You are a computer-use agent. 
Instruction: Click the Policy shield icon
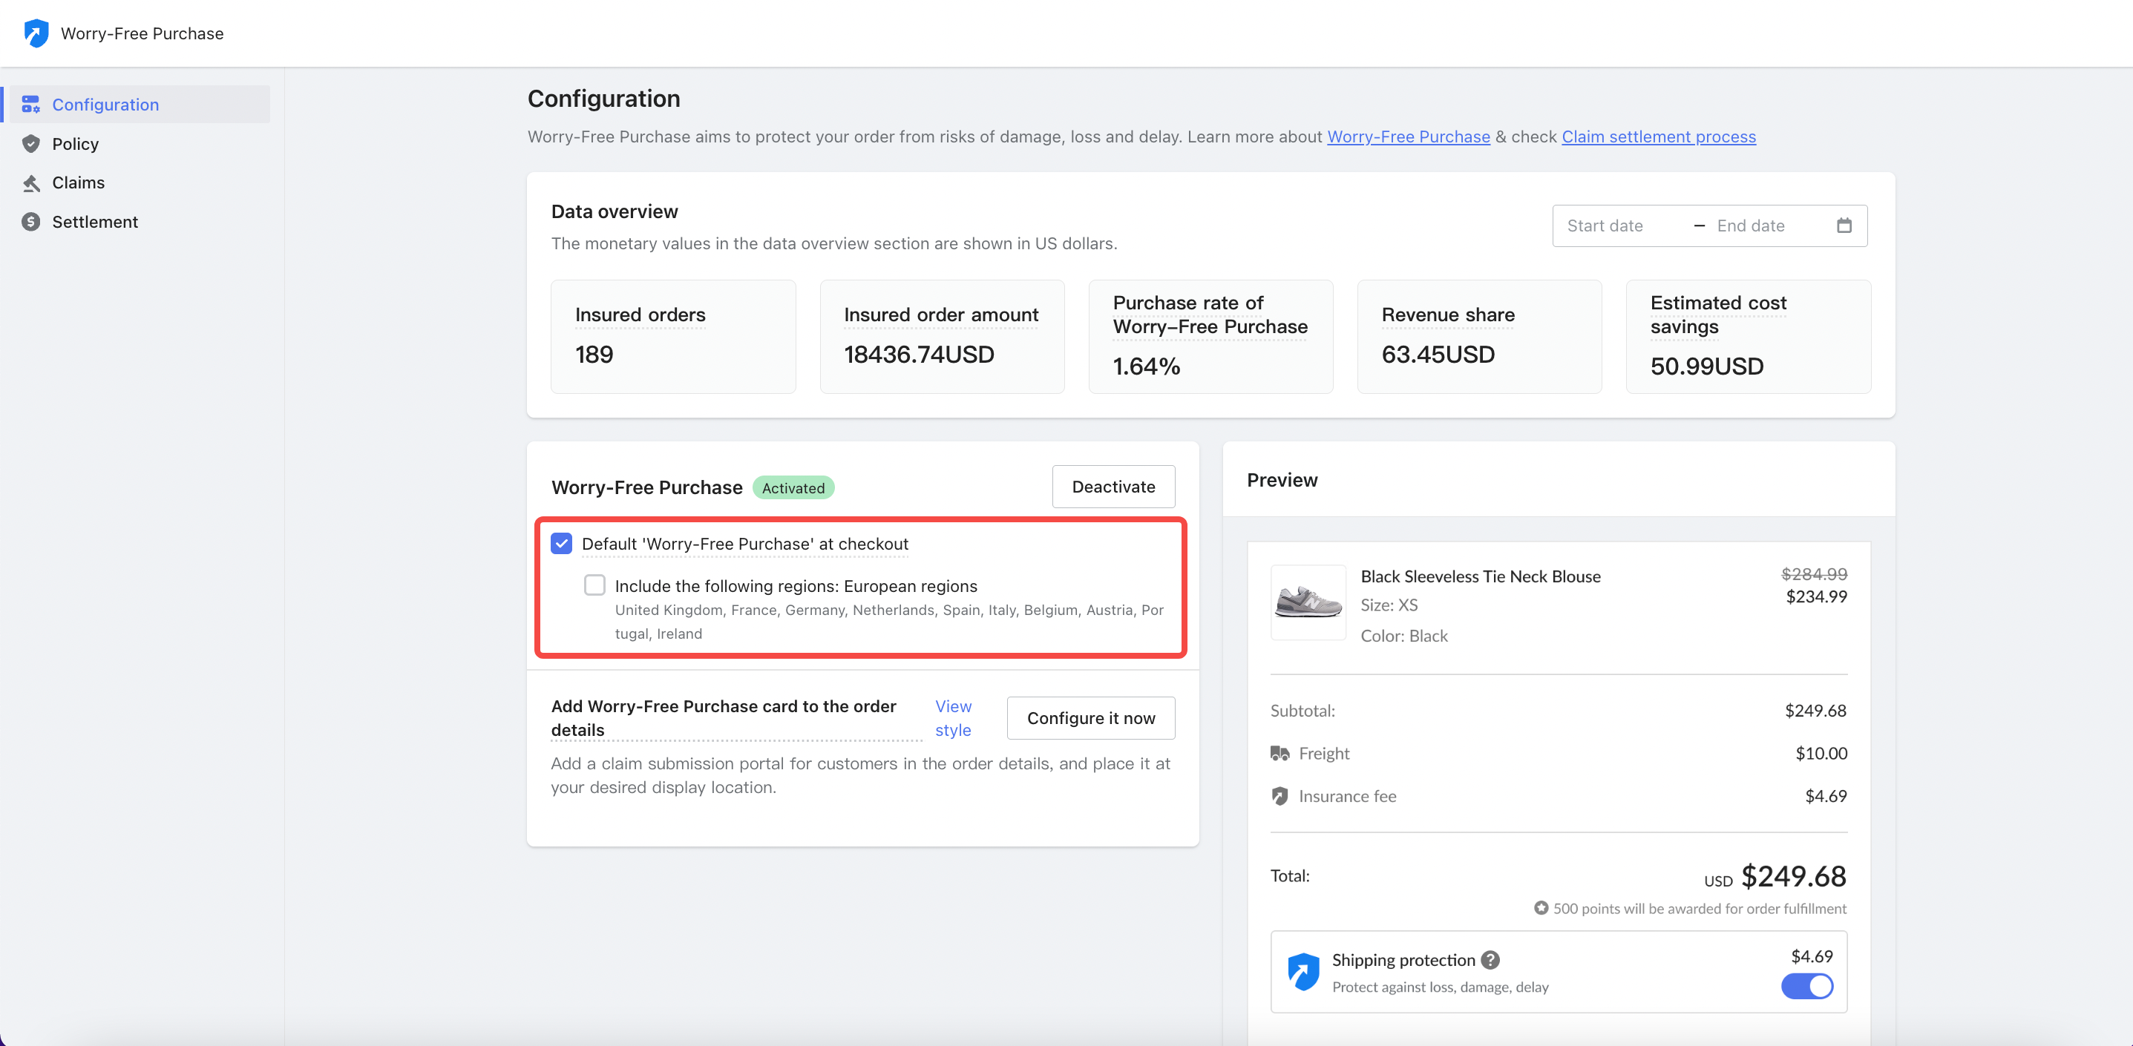tap(30, 143)
